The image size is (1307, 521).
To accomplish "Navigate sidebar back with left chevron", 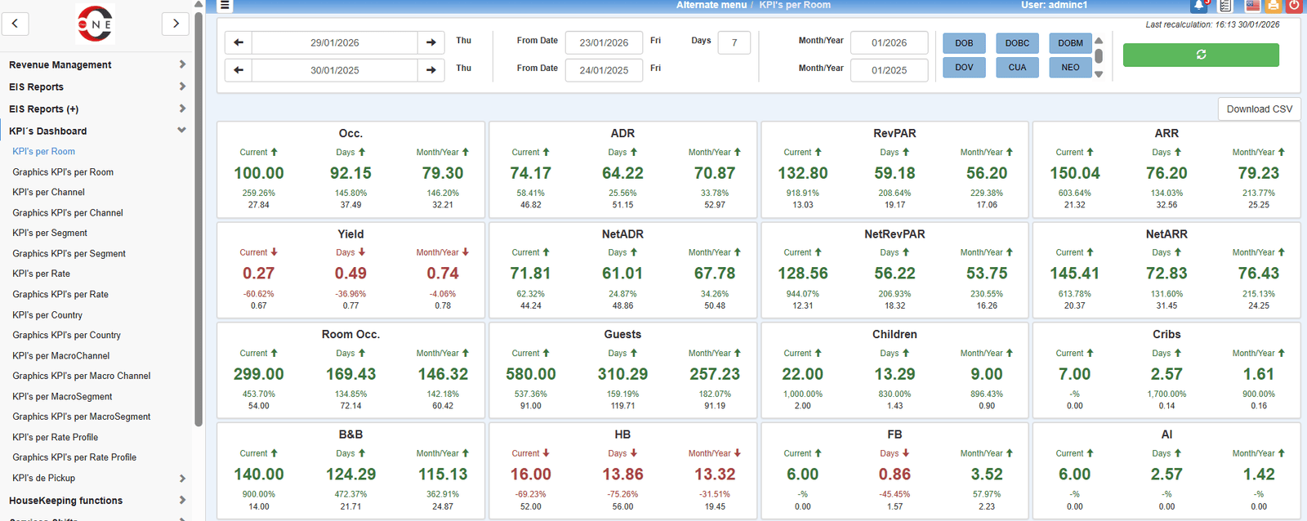I will click(x=16, y=24).
